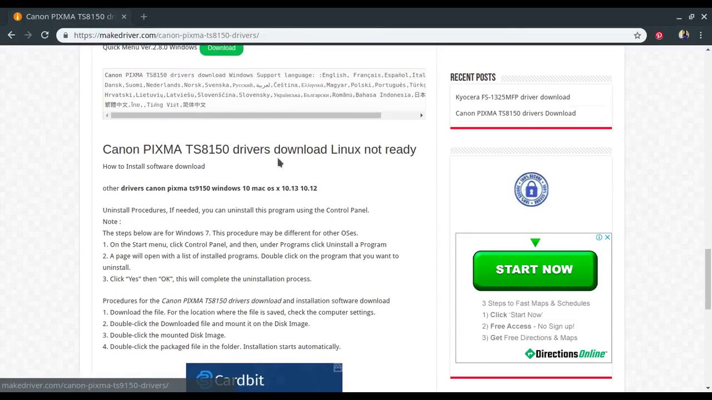712x400 pixels.
Task: Click 'Quick Menu Ver.2.8.0 Windows' text
Action: pos(150,48)
